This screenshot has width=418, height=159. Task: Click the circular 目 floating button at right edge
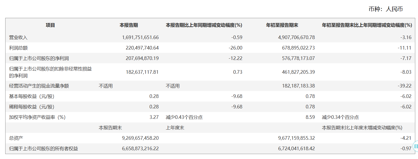[x=416, y=146]
